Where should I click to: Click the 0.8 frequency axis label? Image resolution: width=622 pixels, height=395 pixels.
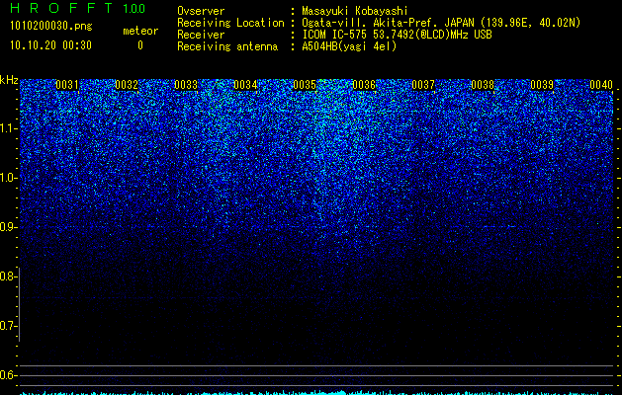[8, 276]
